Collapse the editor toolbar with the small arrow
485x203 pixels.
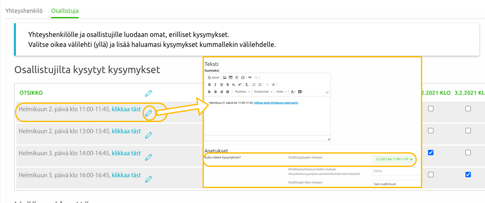327,92
